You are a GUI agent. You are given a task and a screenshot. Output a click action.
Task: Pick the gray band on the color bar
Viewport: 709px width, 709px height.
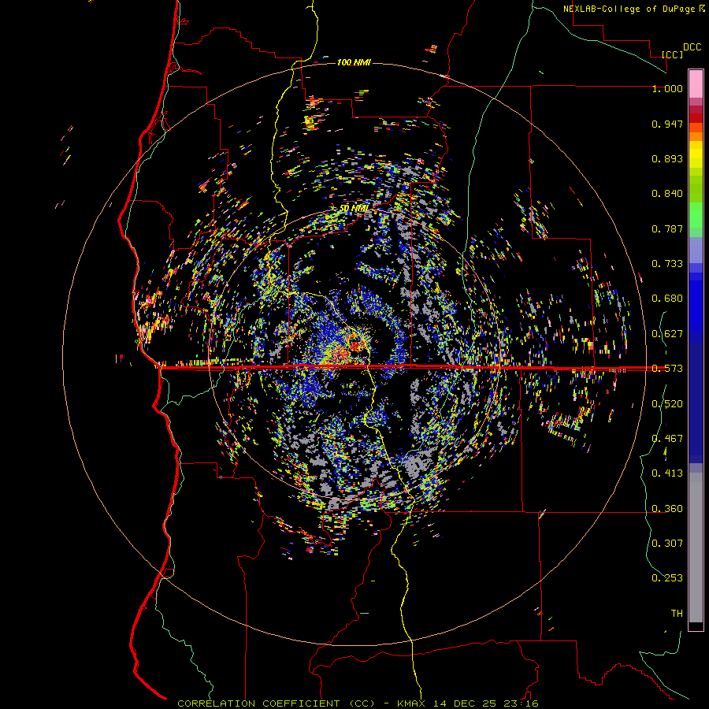click(696, 548)
